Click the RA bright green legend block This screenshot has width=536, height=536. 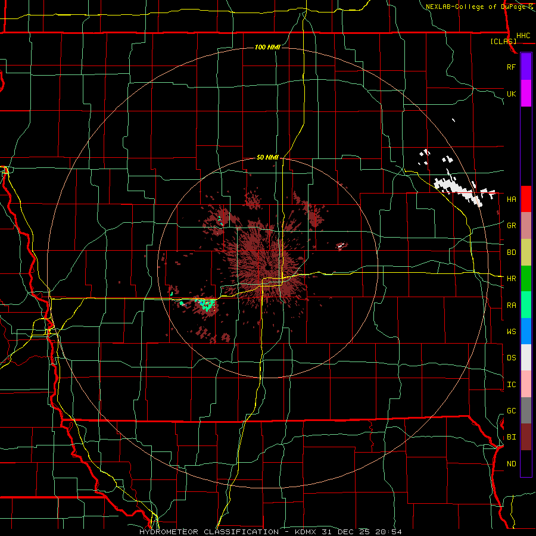click(x=526, y=305)
